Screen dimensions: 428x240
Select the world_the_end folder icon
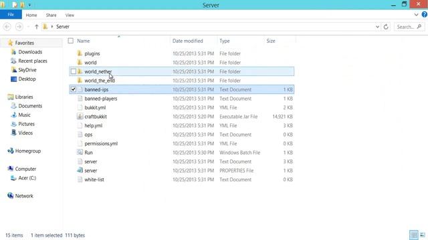(x=80, y=80)
